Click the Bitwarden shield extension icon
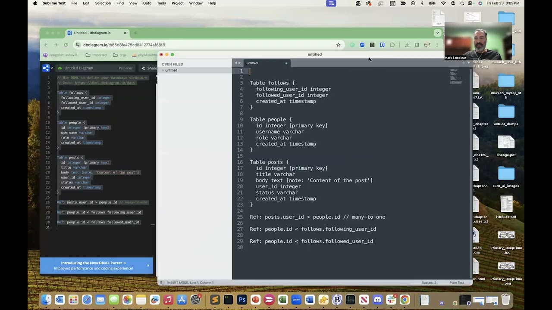 tap(382, 45)
